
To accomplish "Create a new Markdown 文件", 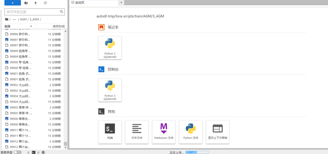I will coord(164,132).
